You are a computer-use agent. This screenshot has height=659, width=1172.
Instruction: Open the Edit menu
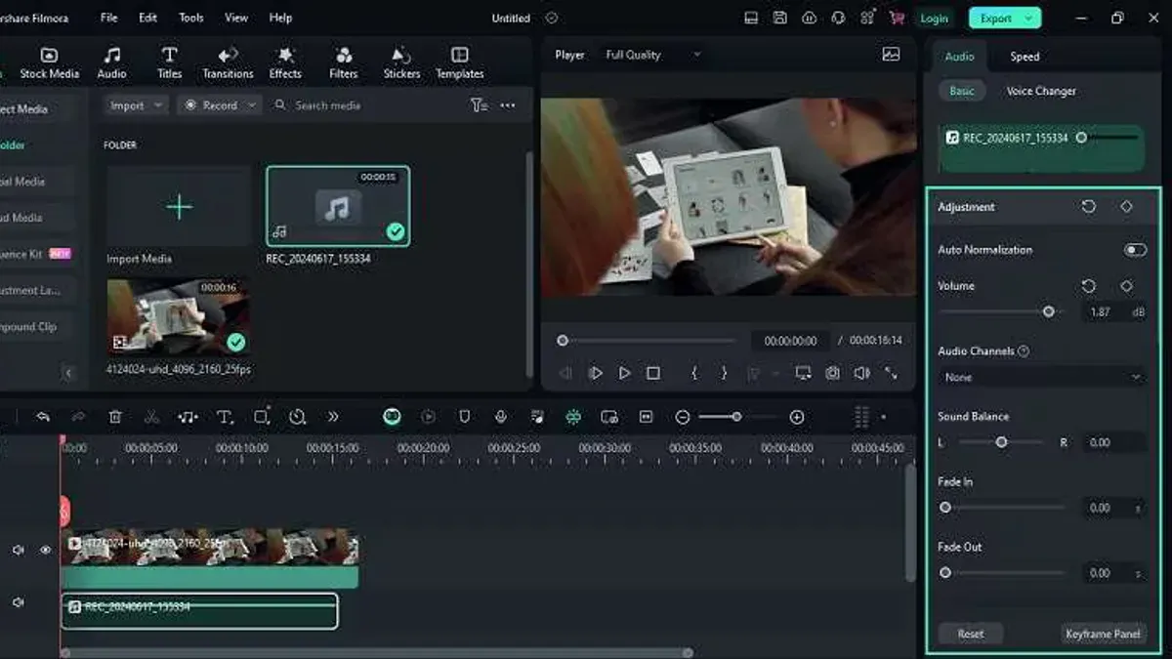coord(147,18)
